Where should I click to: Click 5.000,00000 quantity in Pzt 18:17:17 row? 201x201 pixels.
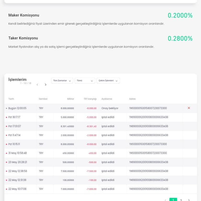coord(67,117)
